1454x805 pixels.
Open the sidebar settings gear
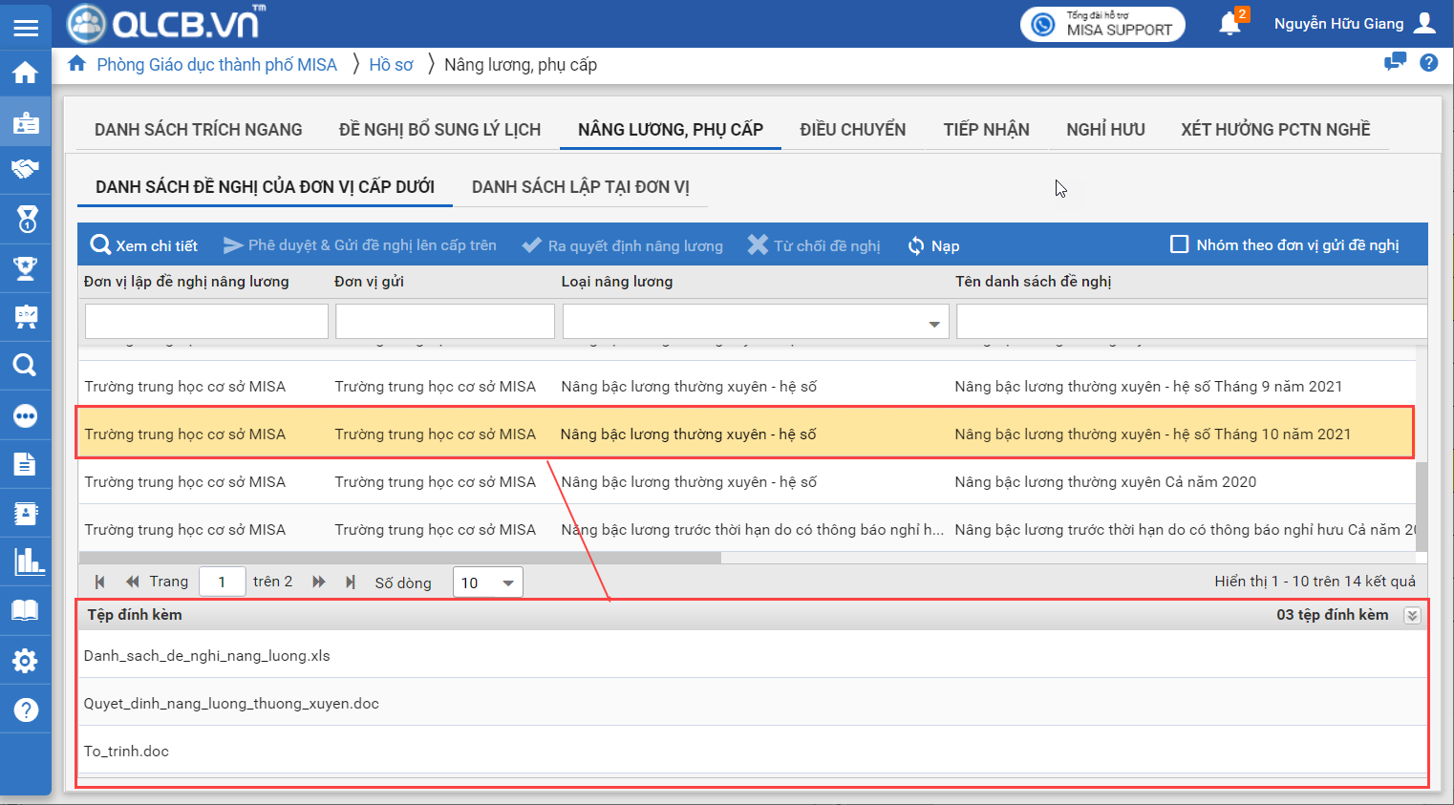pos(26,661)
